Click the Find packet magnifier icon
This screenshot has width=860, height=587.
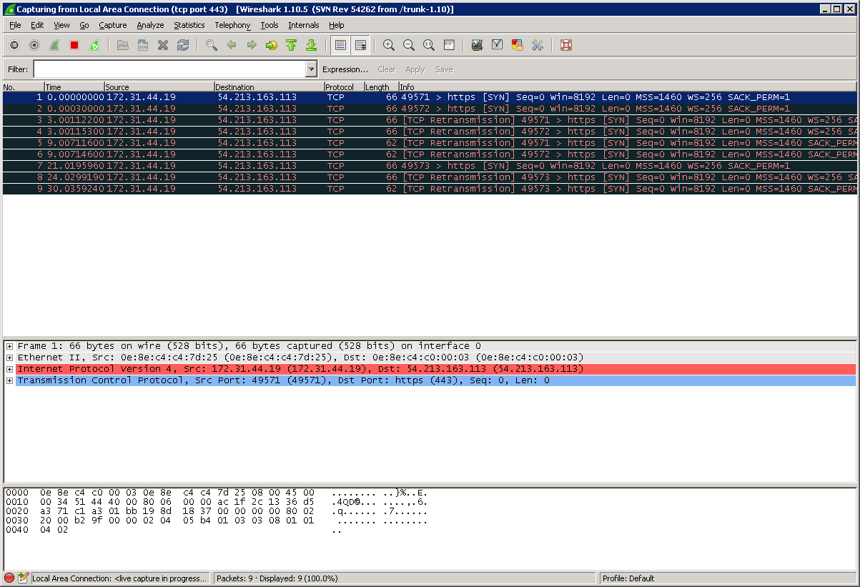(211, 45)
